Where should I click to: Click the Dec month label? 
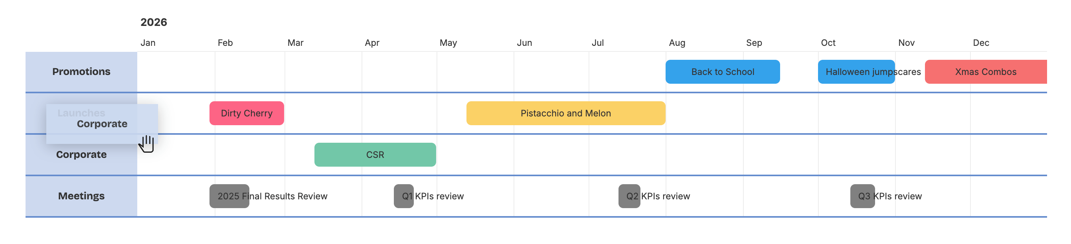980,42
